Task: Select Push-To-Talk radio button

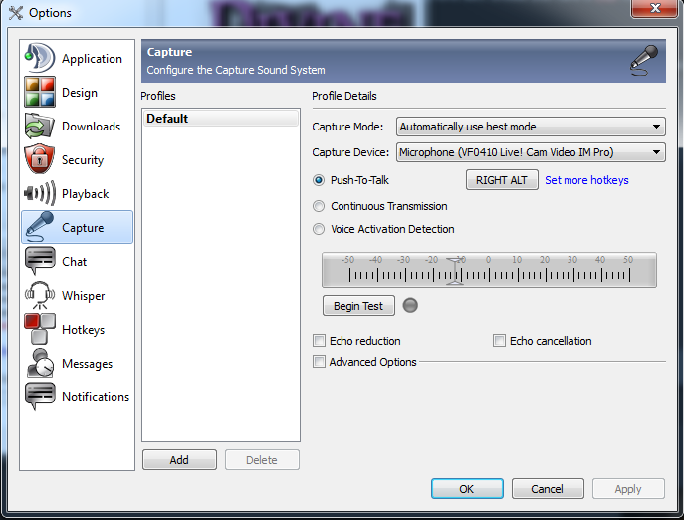Action: [319, 180]
